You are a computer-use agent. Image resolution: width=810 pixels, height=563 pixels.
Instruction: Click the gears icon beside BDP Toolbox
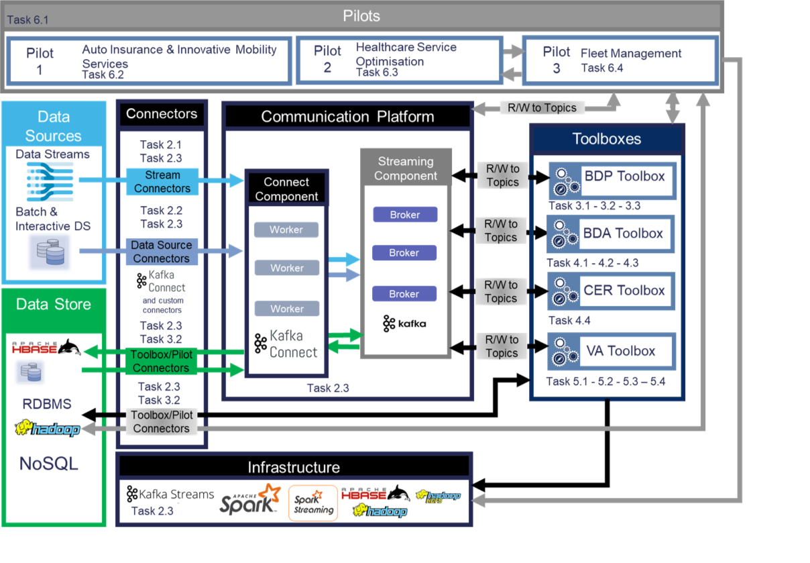point(567,181)
